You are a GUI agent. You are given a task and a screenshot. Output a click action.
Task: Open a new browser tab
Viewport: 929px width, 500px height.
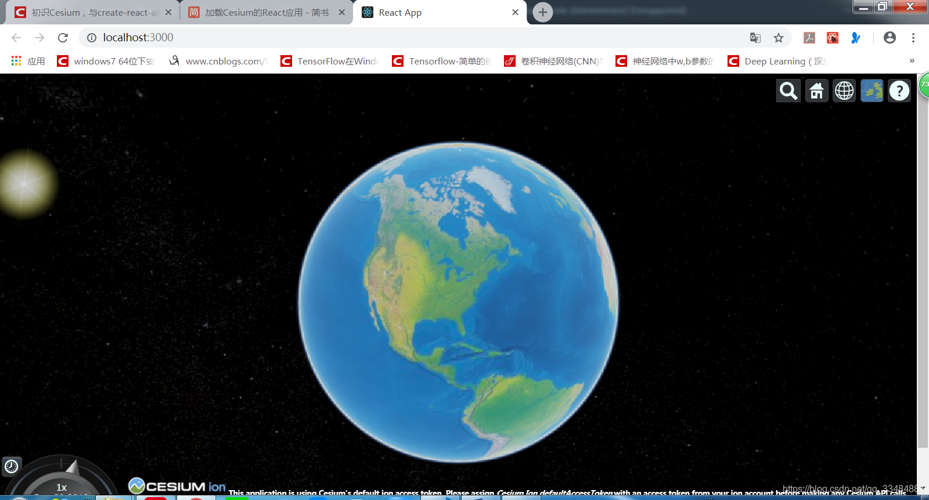543,12
